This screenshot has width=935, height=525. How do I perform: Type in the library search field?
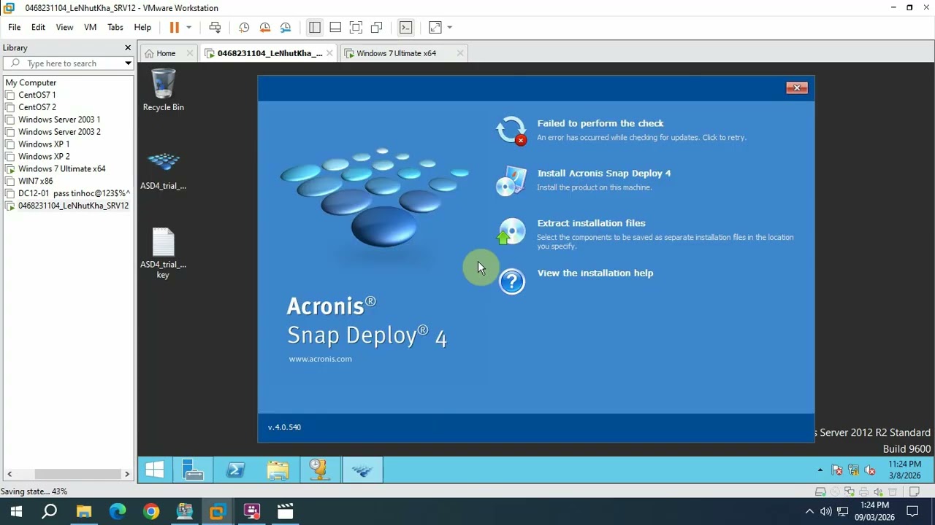pyautogui.click(x=67, y=63)
